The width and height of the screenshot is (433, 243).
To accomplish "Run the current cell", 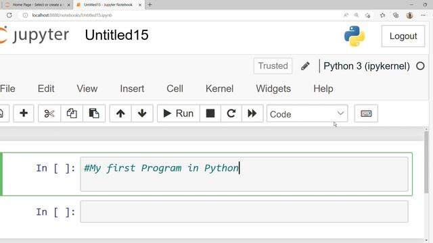I will (179, 113).
